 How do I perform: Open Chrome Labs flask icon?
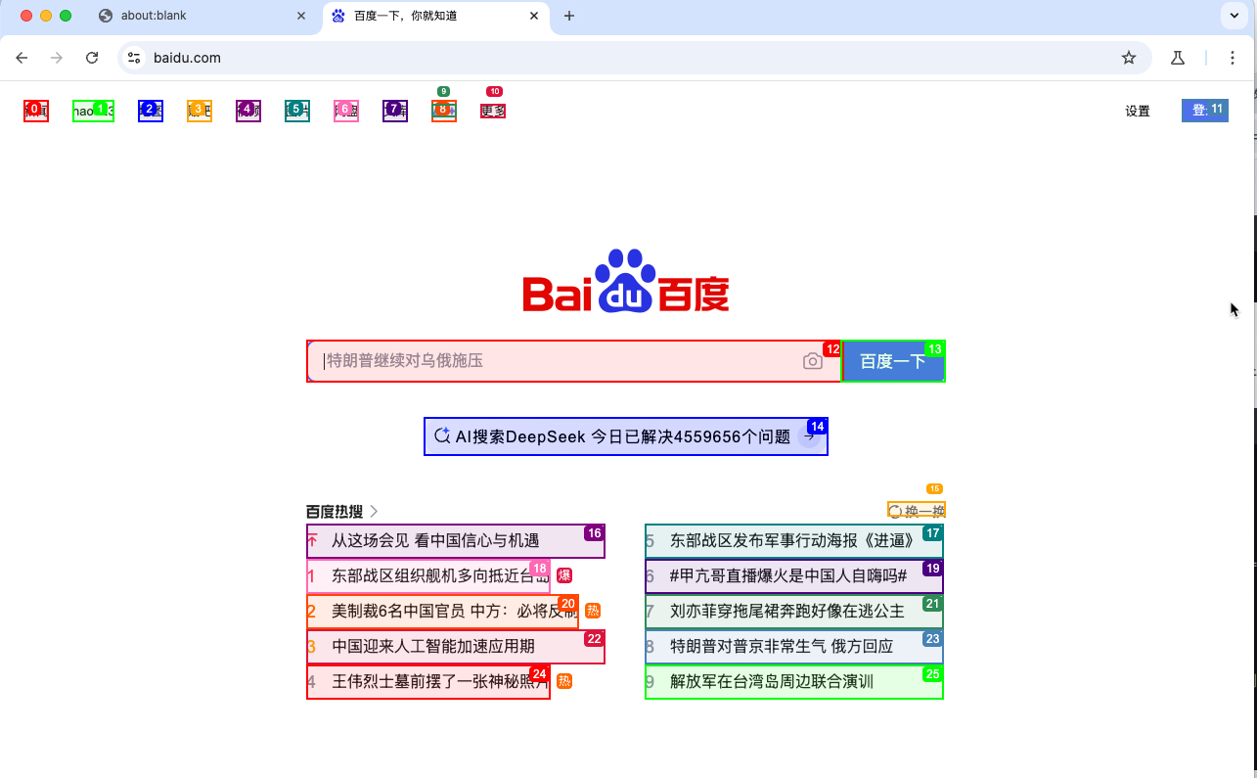point(1178,58)
